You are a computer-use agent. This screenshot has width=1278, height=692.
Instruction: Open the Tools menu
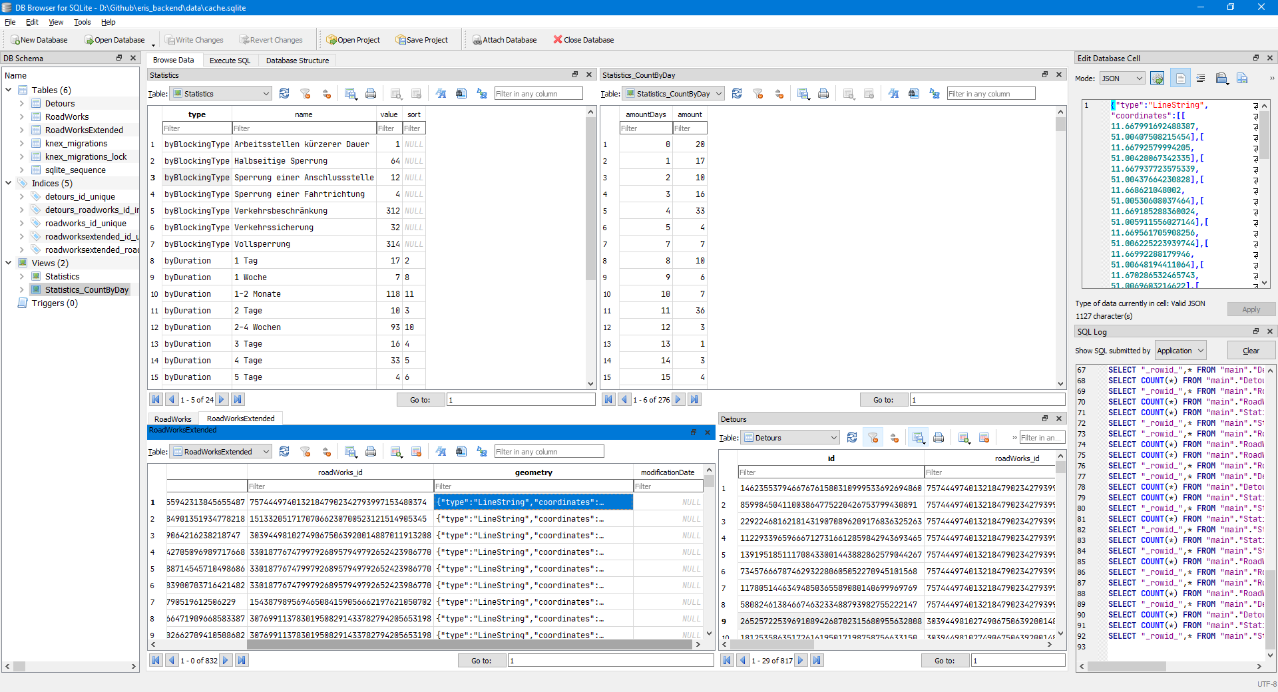click(82, 22)
